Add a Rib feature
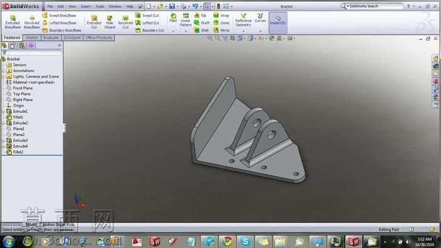Viewport: 441px width, 248px height. [x=200, y=16]
